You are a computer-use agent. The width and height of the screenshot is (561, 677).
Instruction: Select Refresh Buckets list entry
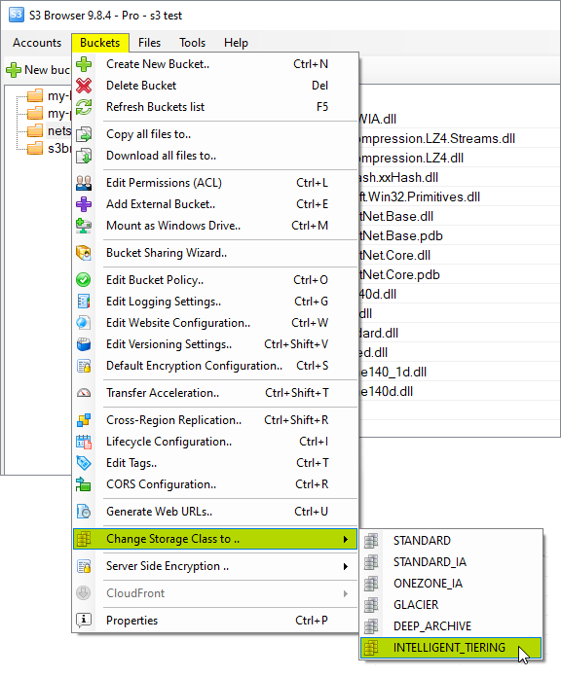coord(215,107)
